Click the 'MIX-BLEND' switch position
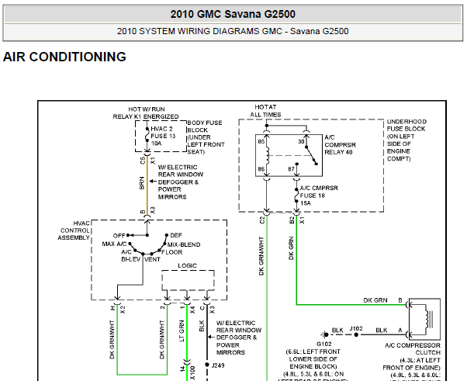 [x=184, y=244]
